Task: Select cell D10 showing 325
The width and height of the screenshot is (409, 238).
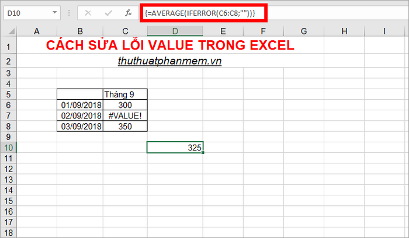Action: click(x=175, y=148)
